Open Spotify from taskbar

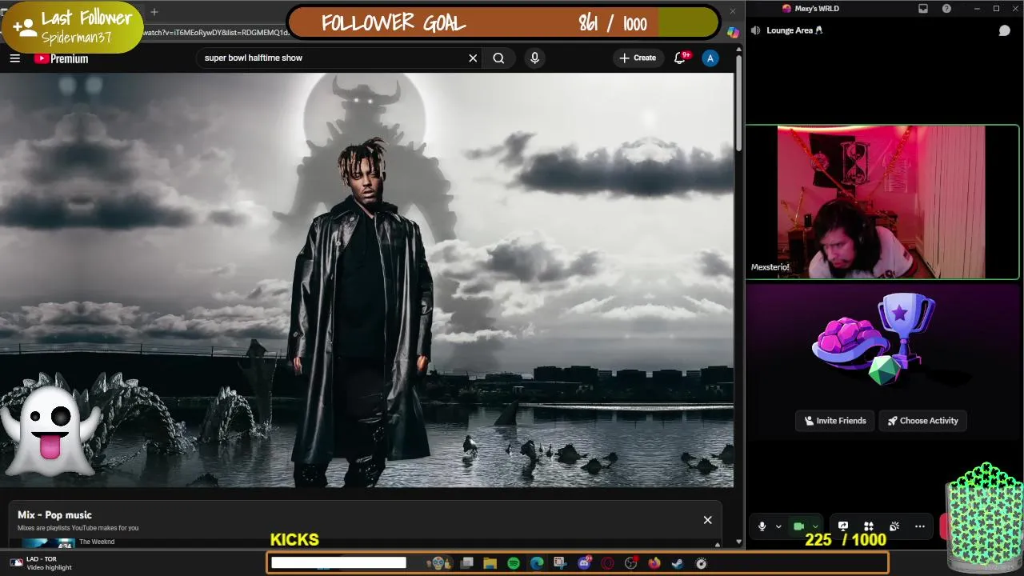[514, 563]
